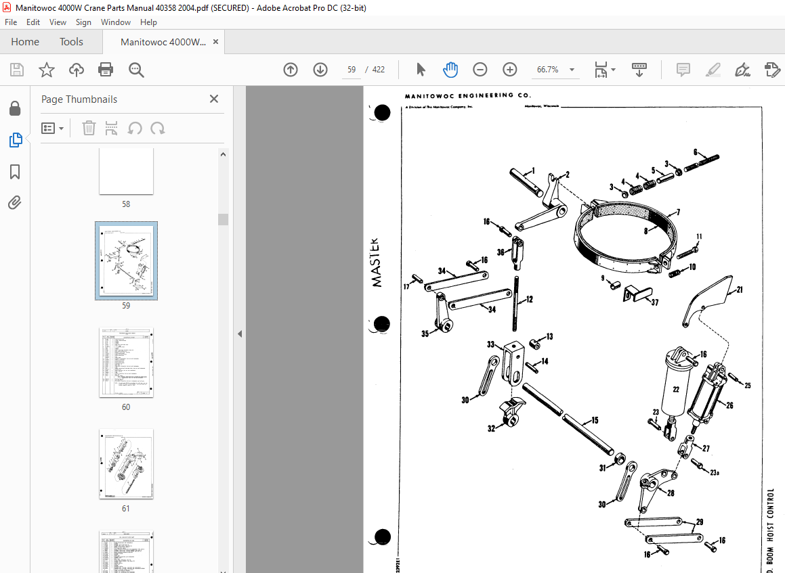Open the Sign menu

pyautogui.click(x=83, y=22)
